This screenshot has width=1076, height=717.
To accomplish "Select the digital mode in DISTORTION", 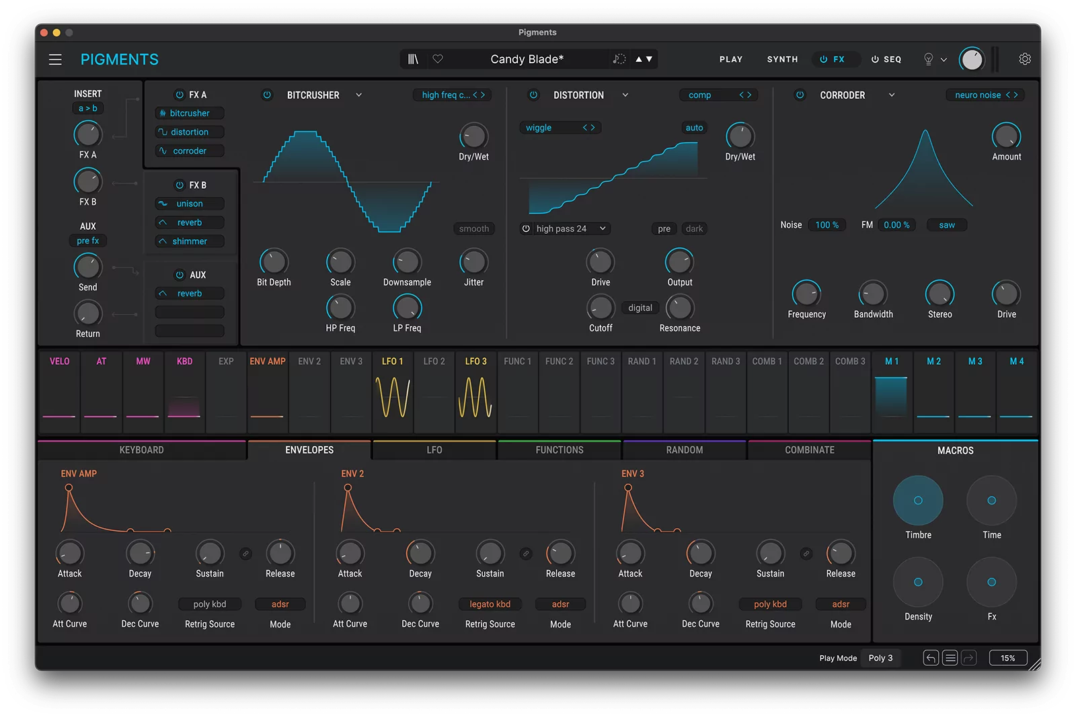I will [x=640, y=307].
